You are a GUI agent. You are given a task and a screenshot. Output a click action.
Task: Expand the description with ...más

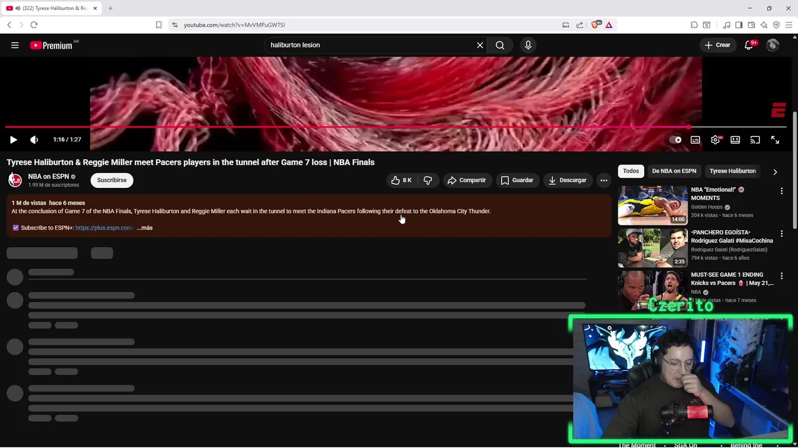[145, 228]
